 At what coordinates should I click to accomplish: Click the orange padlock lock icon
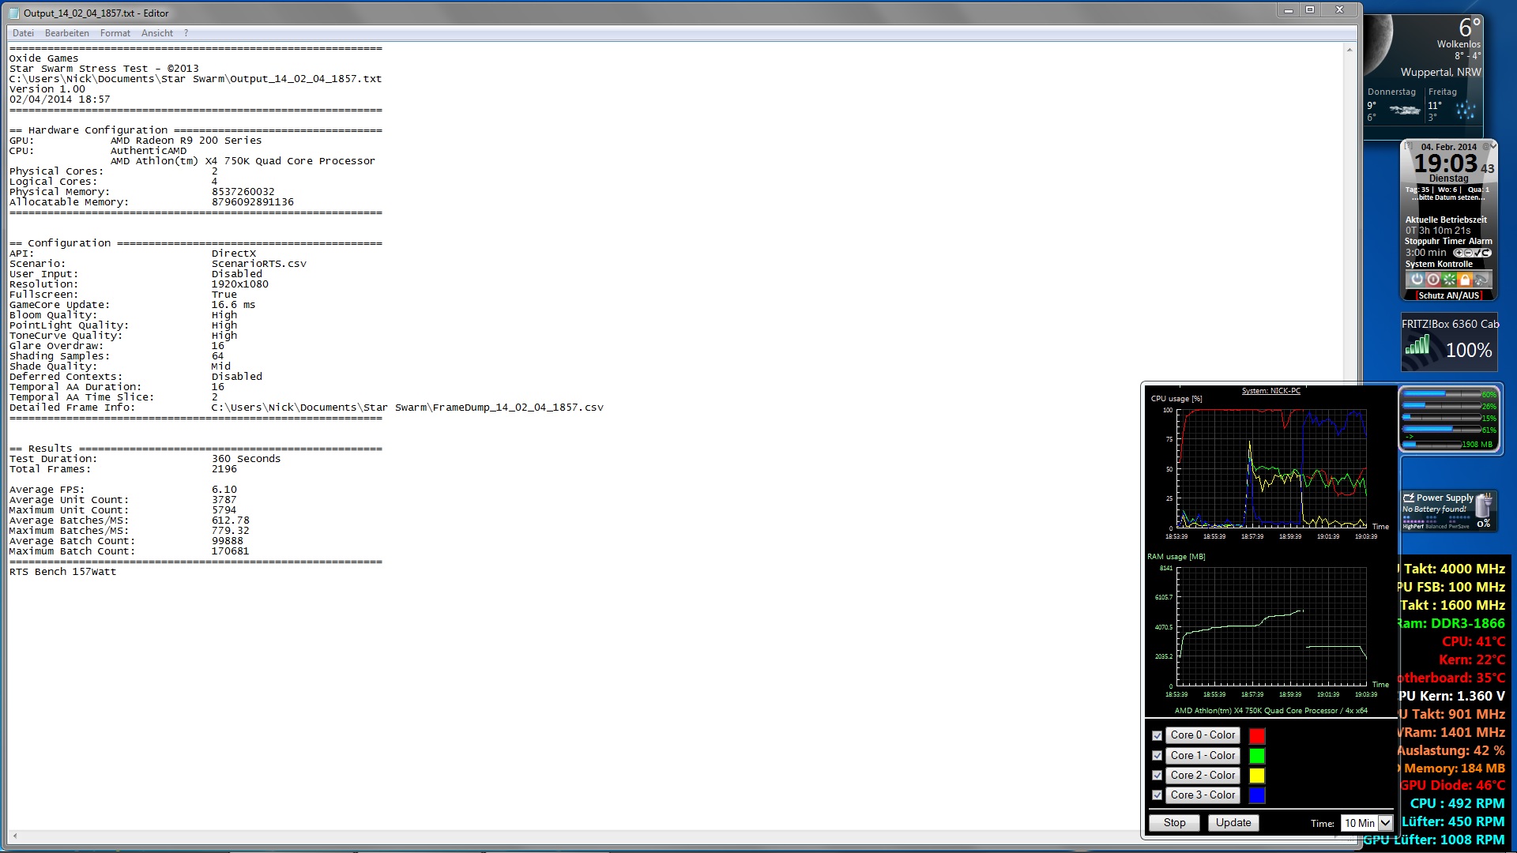click(x=1465, y=279)
